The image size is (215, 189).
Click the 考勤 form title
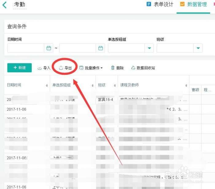pos(20,5)
